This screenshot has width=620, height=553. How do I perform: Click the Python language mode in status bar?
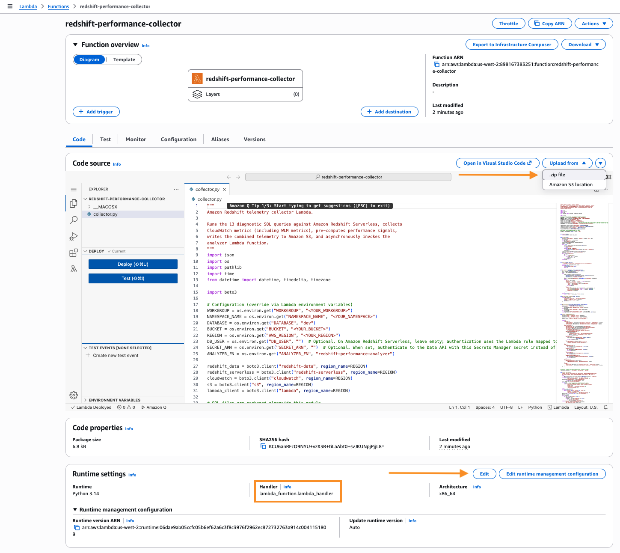[x=535, y=407]
